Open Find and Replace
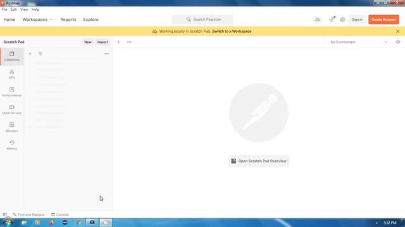Screen dimensions: 405x227 [x=28, y=214]
